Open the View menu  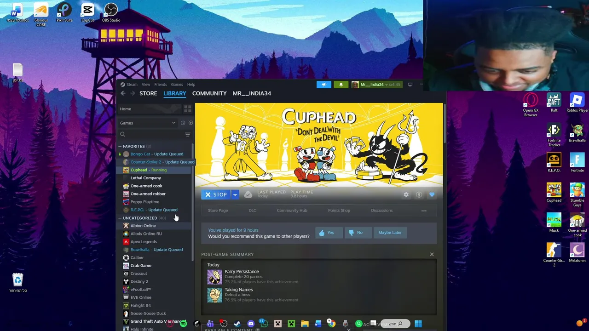[x=146, y=85]
